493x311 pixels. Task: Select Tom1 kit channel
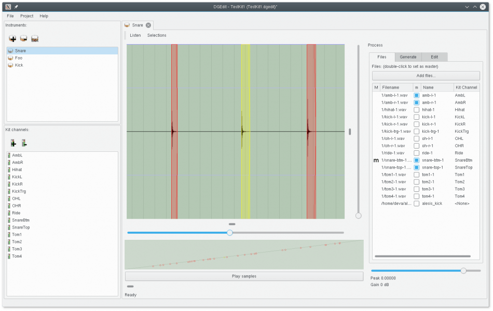tap(62, 235)
